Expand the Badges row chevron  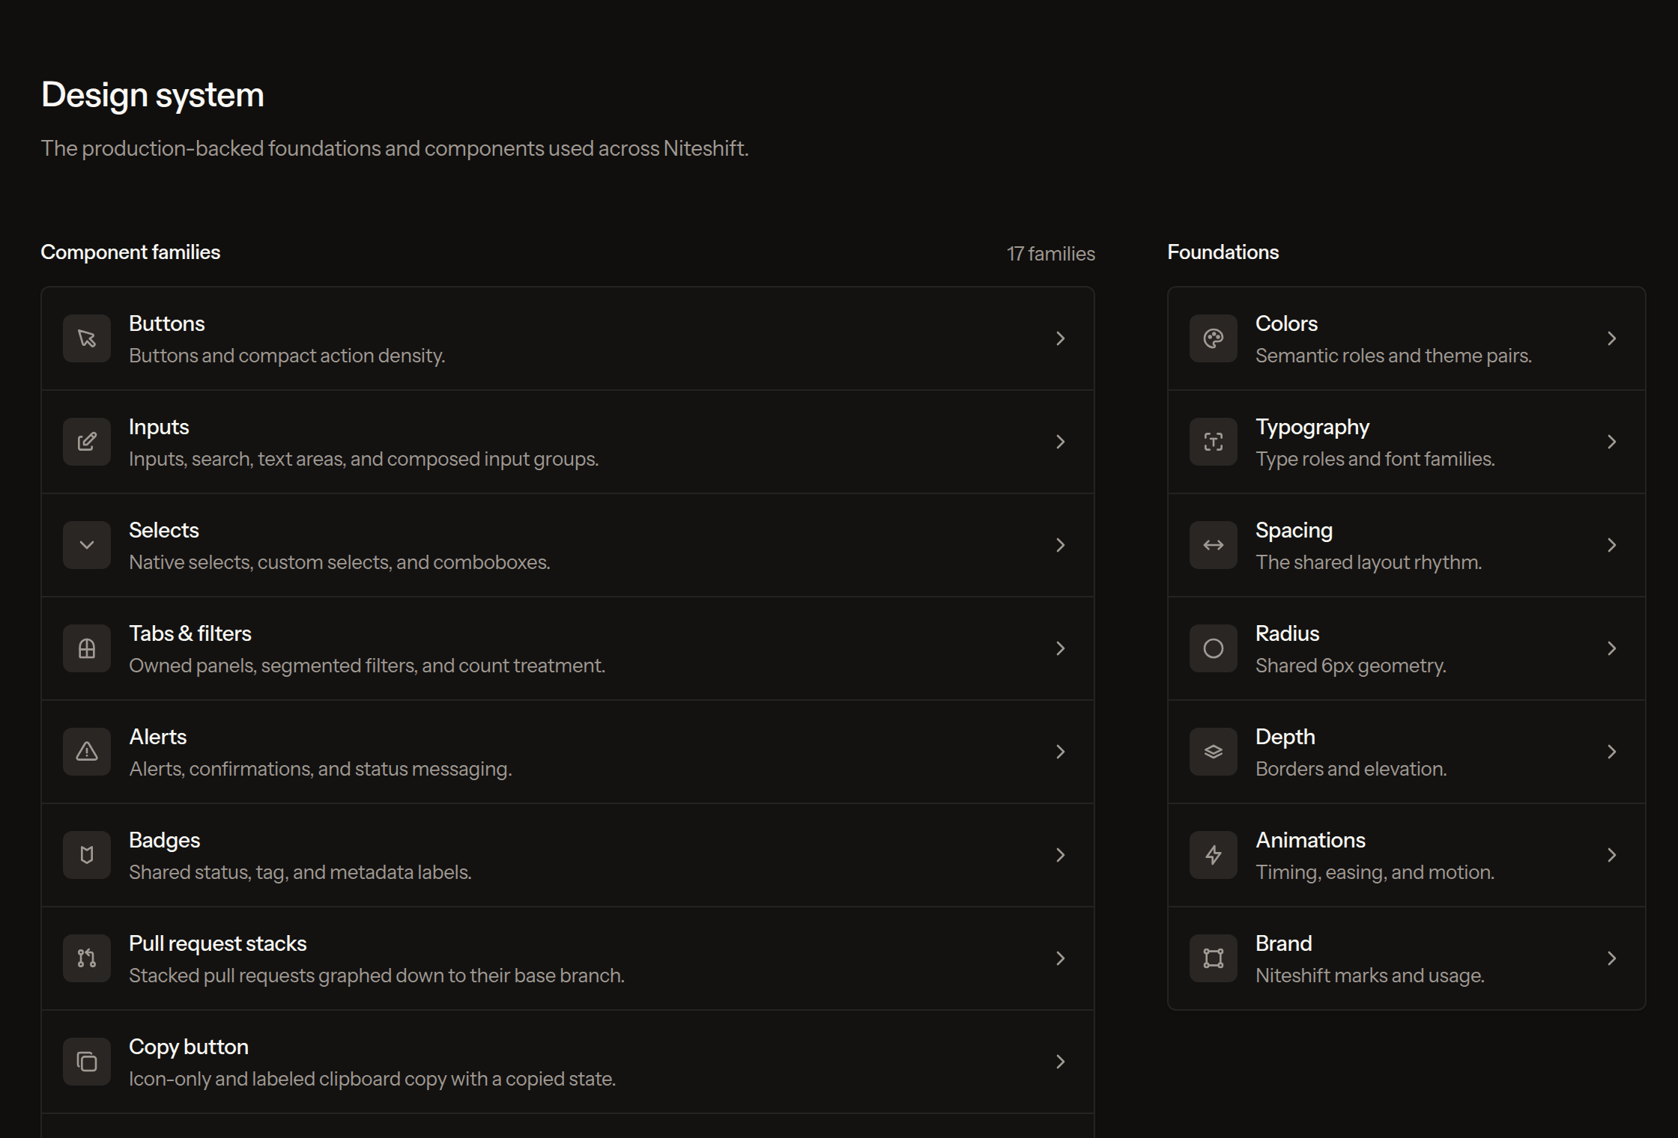pyautogui.click(x=1061, y=855)
